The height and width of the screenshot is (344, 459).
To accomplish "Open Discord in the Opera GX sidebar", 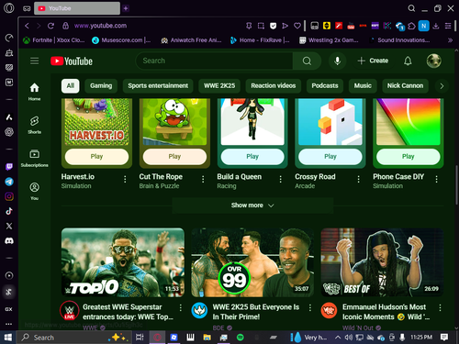I will (x=9, y=241).
